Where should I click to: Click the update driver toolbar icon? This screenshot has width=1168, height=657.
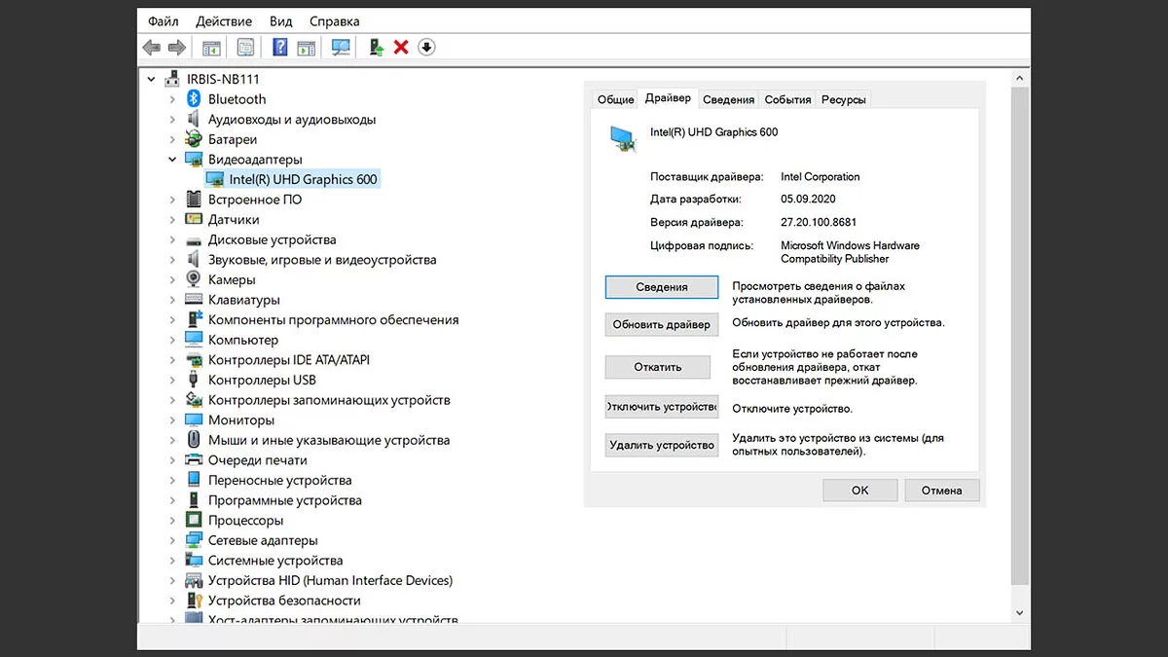point(376,48)
